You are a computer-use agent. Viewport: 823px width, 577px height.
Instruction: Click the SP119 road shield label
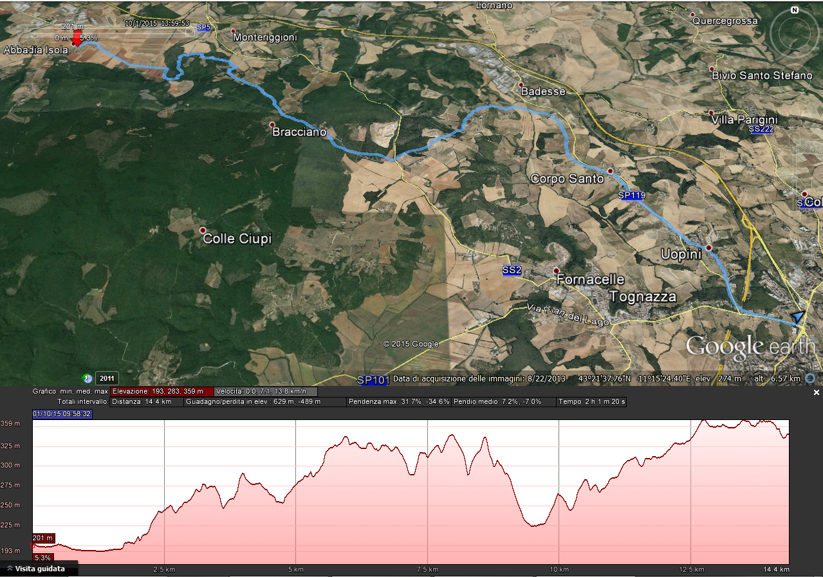point(631,196)
